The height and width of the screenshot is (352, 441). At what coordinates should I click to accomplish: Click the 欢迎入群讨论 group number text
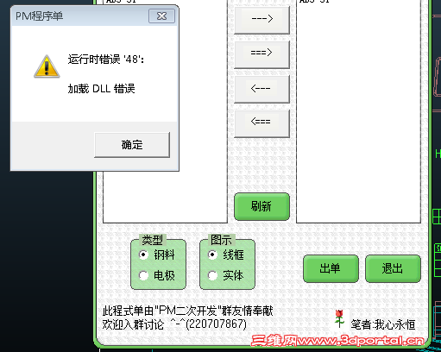pos(174,324)
